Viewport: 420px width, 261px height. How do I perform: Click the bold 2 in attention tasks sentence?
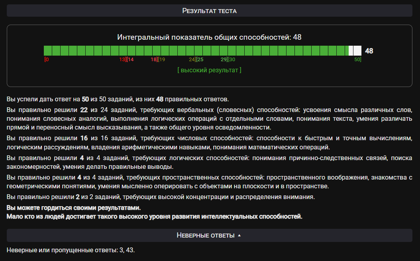[78, 197]
